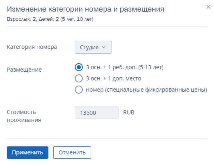Open the Студия room category dropdown
Viewport: 214px width, 166px height.
point(93,47)
